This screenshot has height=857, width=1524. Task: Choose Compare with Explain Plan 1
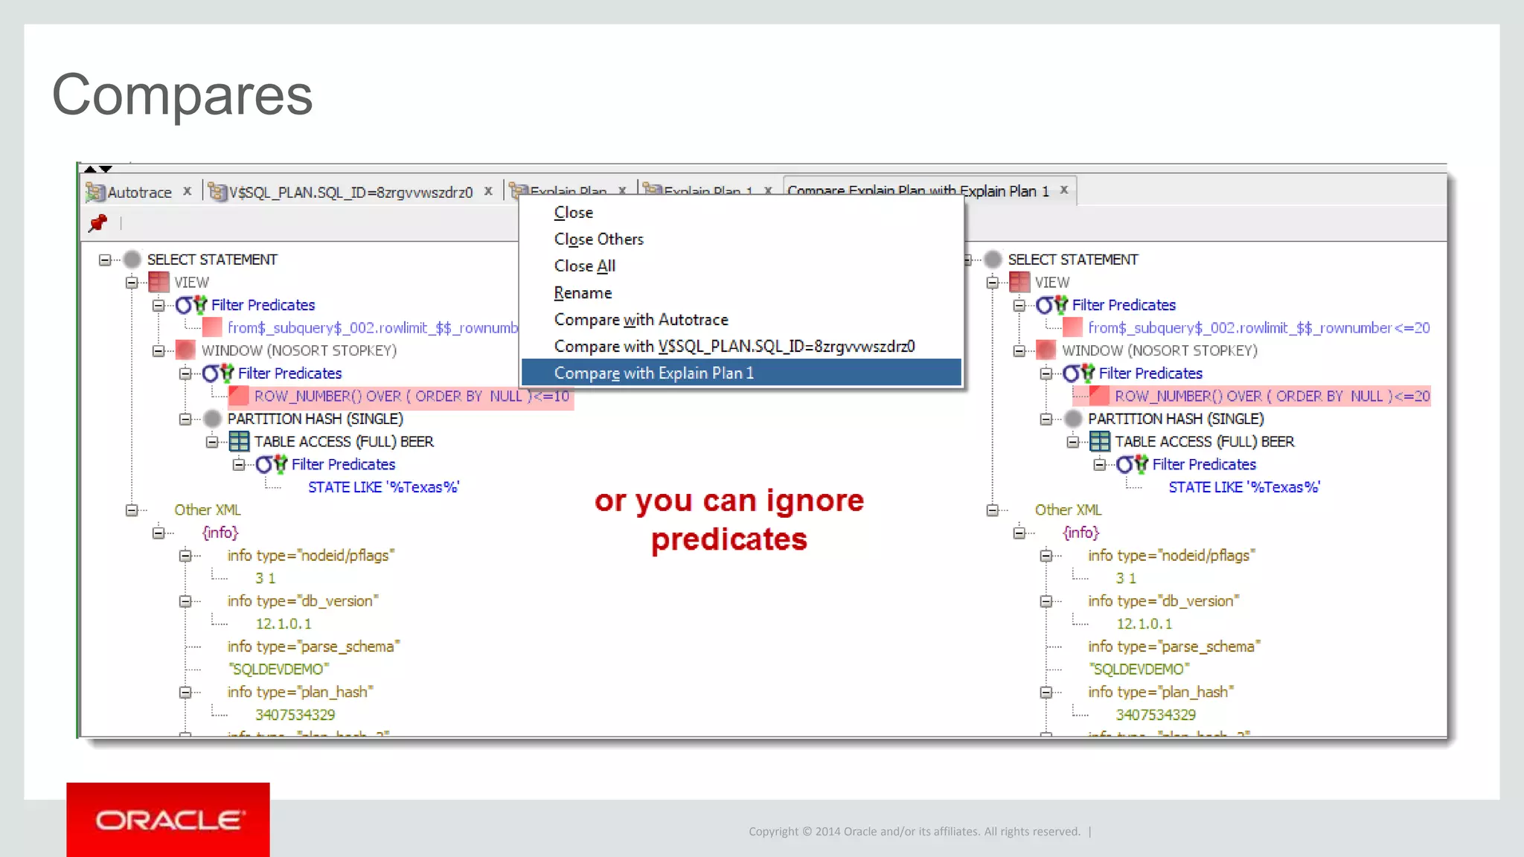653,373
